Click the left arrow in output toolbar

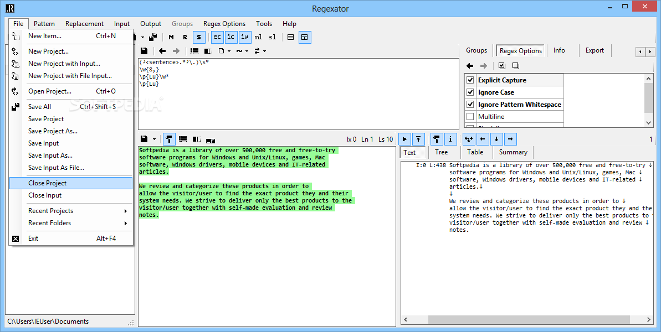[x=483, y=139]
